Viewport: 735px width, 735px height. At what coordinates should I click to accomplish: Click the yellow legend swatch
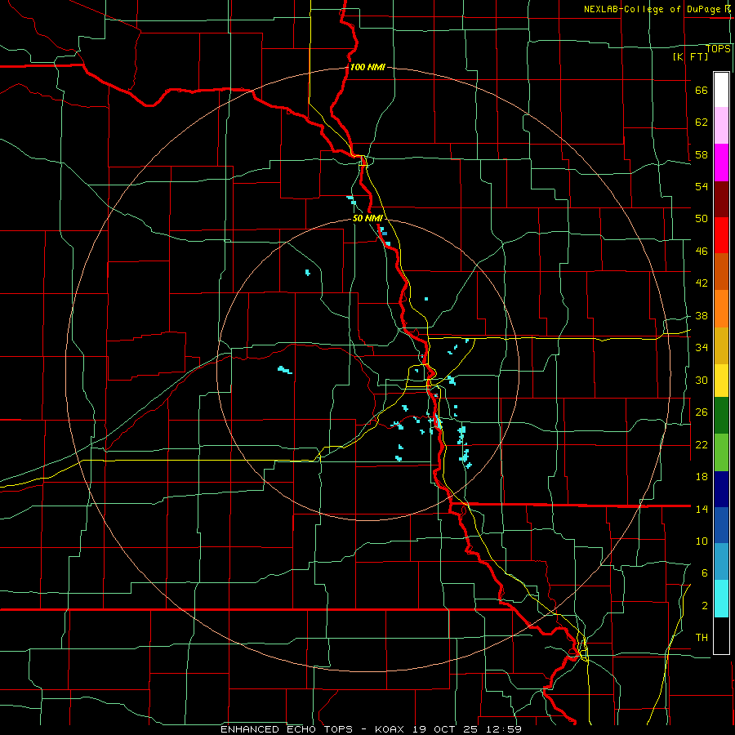point(721,380)
